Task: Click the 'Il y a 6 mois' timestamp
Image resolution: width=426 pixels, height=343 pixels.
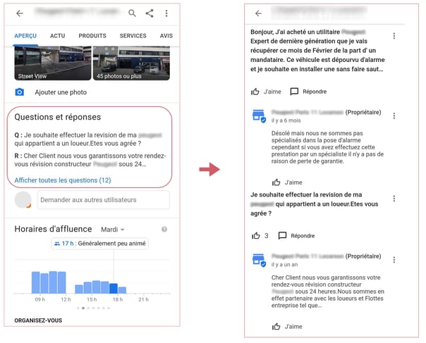Action: click(x=286, y=120)
